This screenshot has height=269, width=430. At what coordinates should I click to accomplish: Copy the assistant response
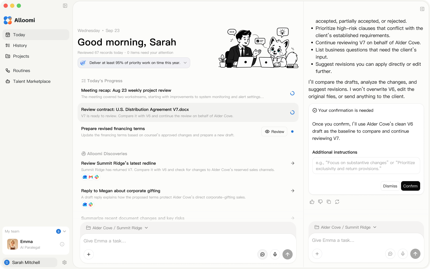point(329,202)
